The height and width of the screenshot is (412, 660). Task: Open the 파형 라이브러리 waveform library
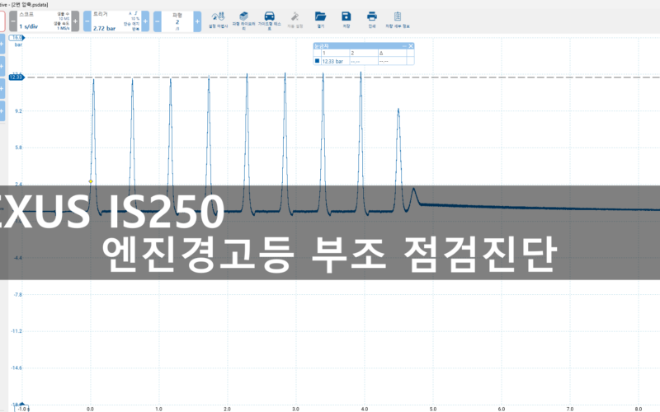point(243,18)
